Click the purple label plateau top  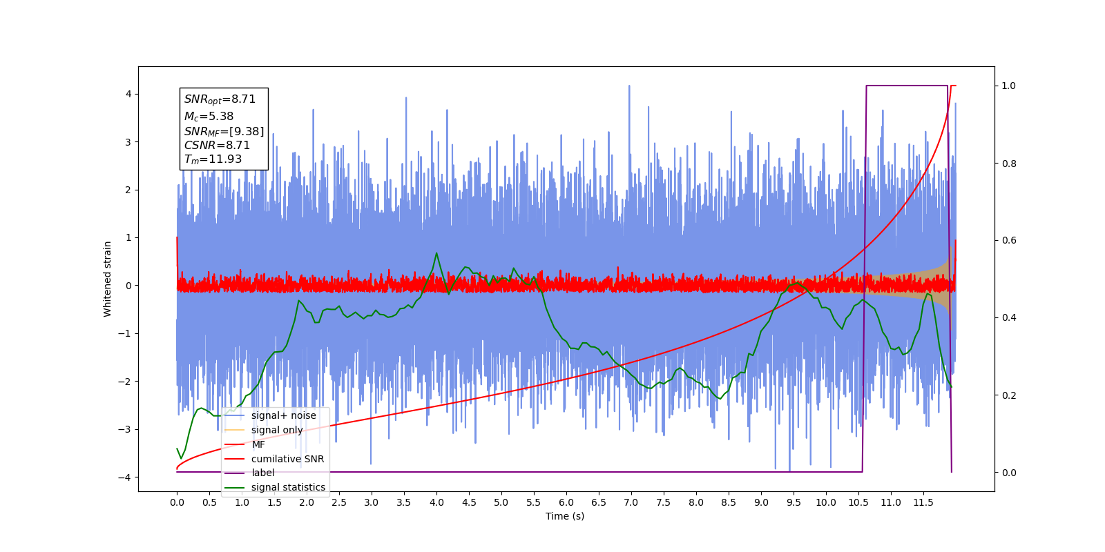coord(906,86)
